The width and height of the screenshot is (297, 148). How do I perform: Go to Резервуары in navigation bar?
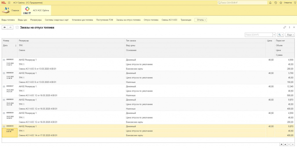coord(36,20)
